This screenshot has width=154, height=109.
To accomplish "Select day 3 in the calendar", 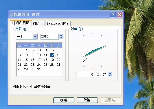I will point(40,50).
